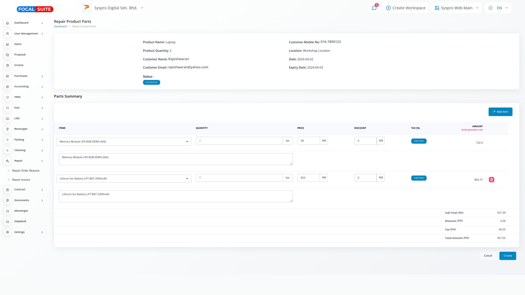Open Syspro Web Main workspace dropdown
The height and width of the screenshot is (295, 525).
456,8
